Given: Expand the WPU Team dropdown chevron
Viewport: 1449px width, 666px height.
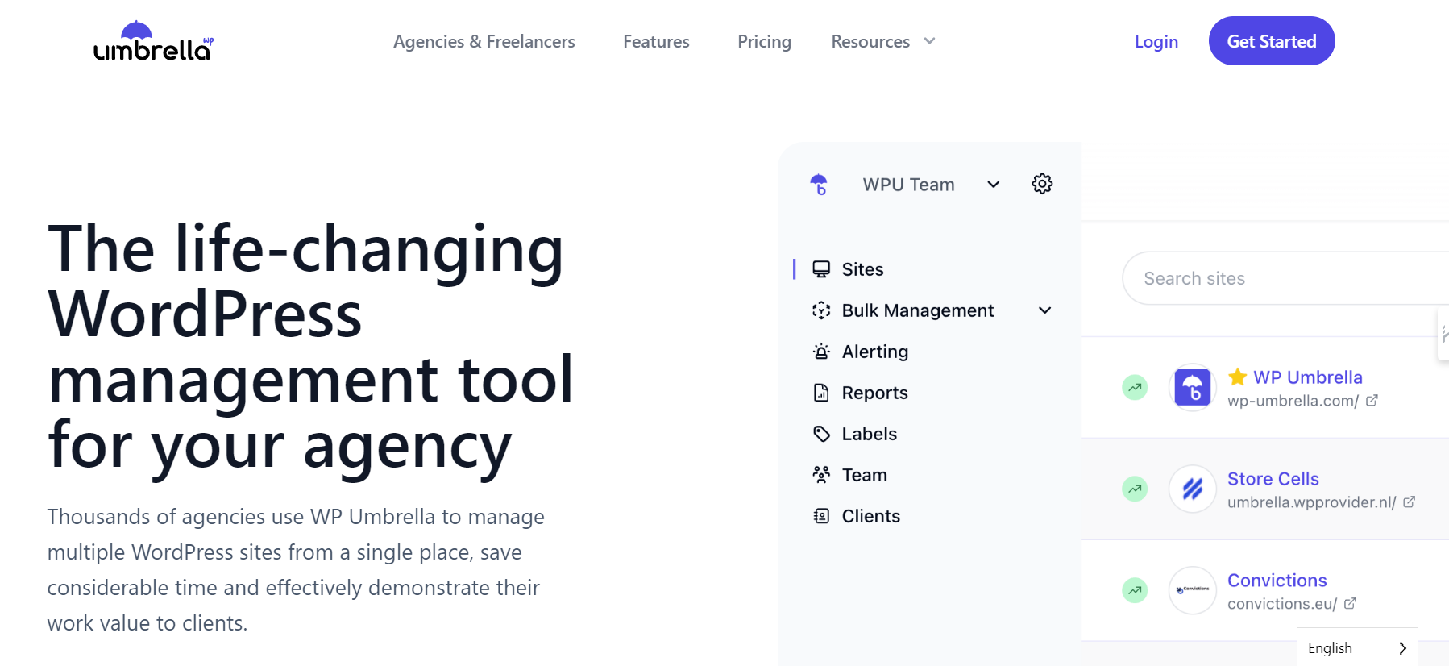Looking at the screenshot, I should pos(994,185).
